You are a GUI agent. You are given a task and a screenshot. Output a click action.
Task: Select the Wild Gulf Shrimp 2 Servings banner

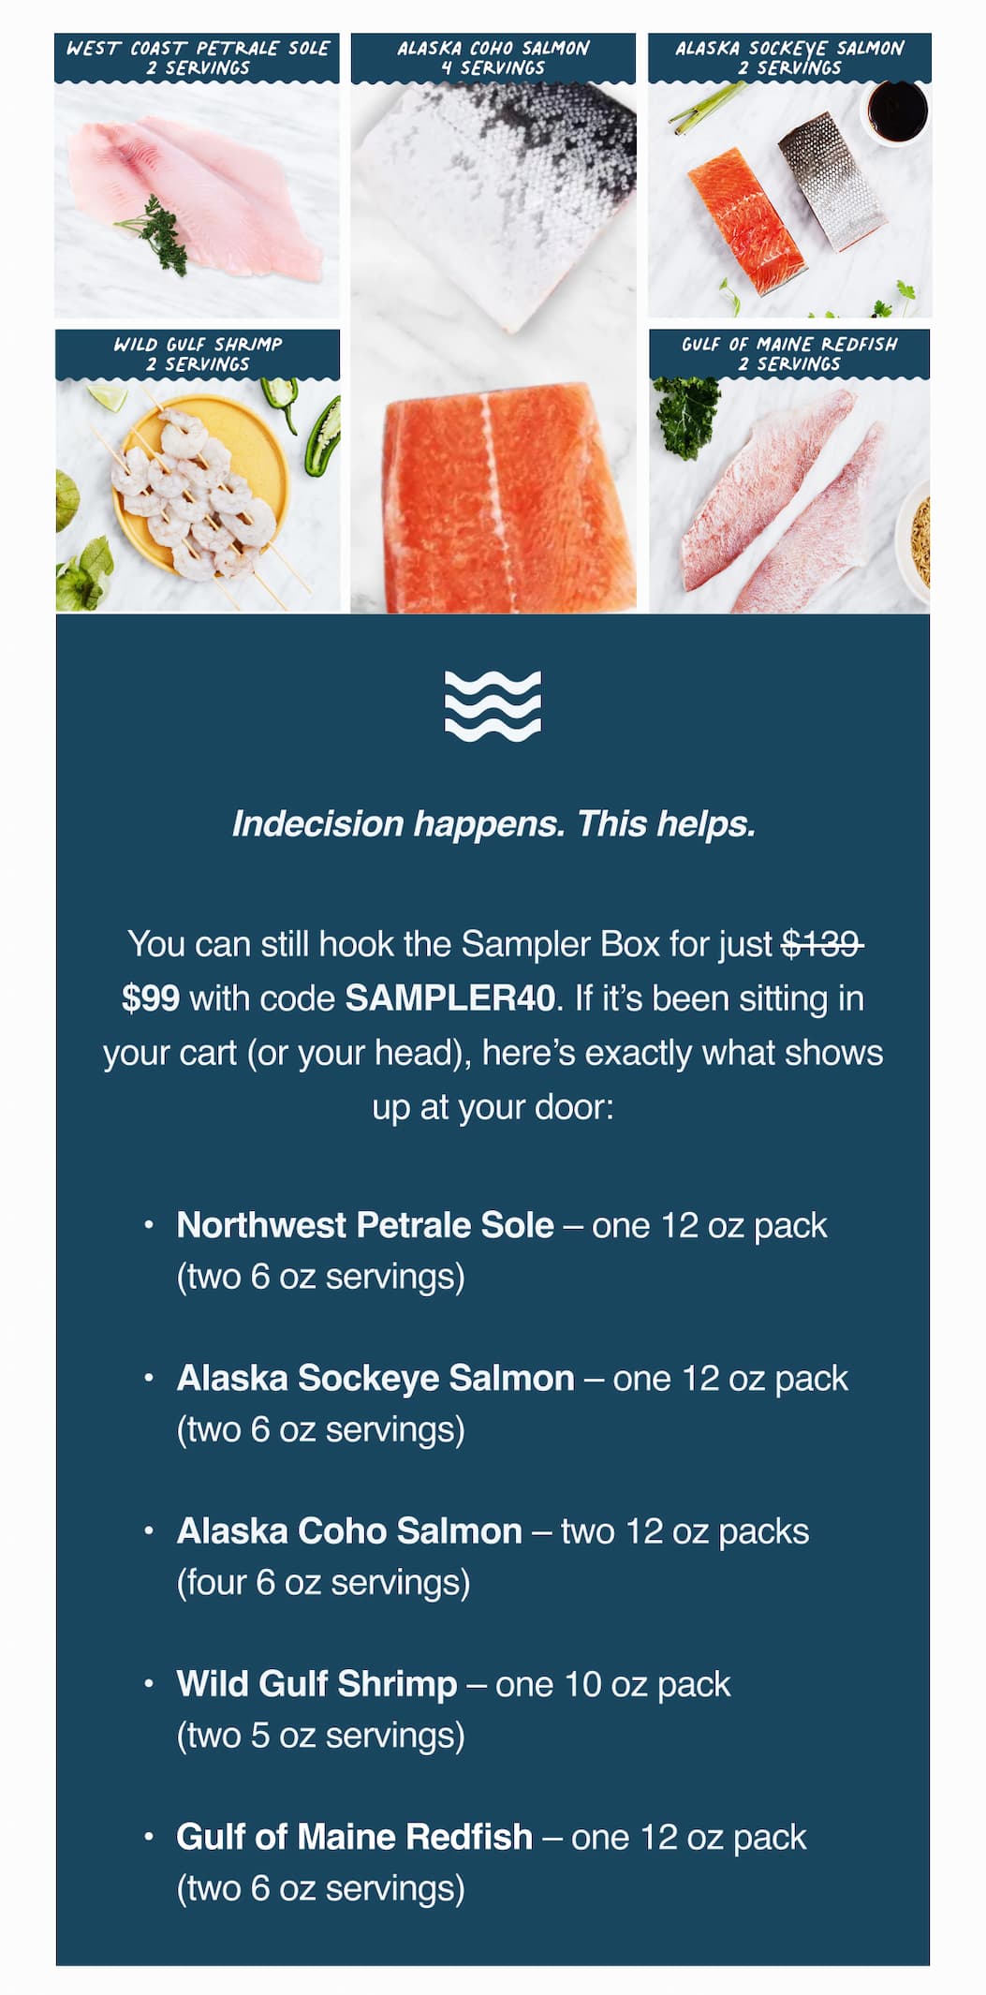(198, 354)
